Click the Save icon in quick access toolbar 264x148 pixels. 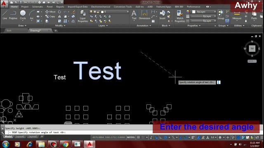tap(21, 2)
